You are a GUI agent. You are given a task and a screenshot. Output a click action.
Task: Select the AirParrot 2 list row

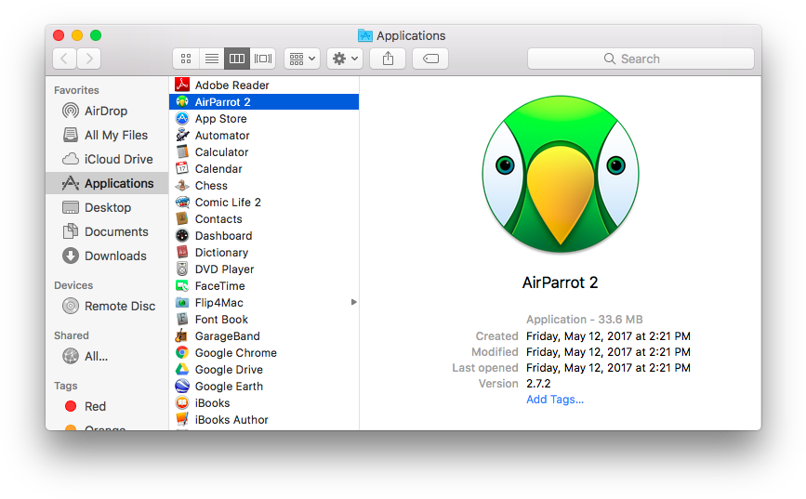coord(264,102)
